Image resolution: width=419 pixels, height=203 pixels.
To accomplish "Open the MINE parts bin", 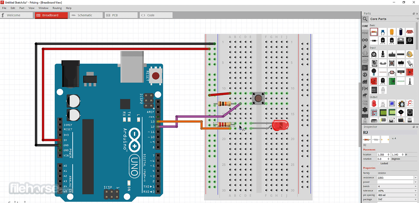I will tap(365, 33).
